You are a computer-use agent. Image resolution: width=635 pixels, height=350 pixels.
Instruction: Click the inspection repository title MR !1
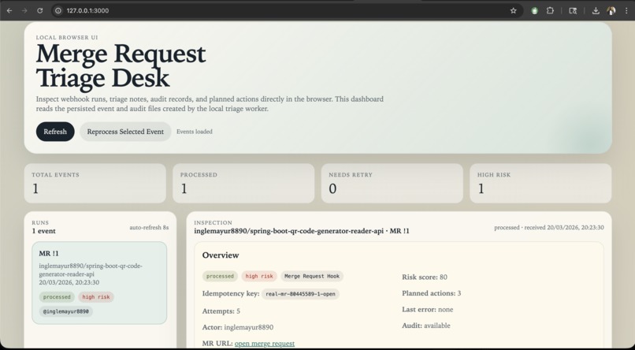301,231
